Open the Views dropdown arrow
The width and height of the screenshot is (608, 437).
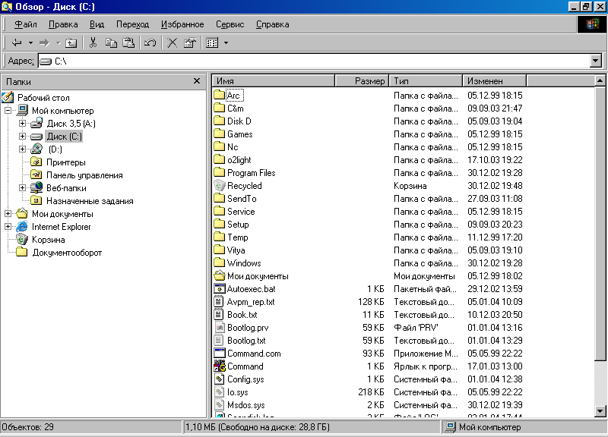point(226,42)
